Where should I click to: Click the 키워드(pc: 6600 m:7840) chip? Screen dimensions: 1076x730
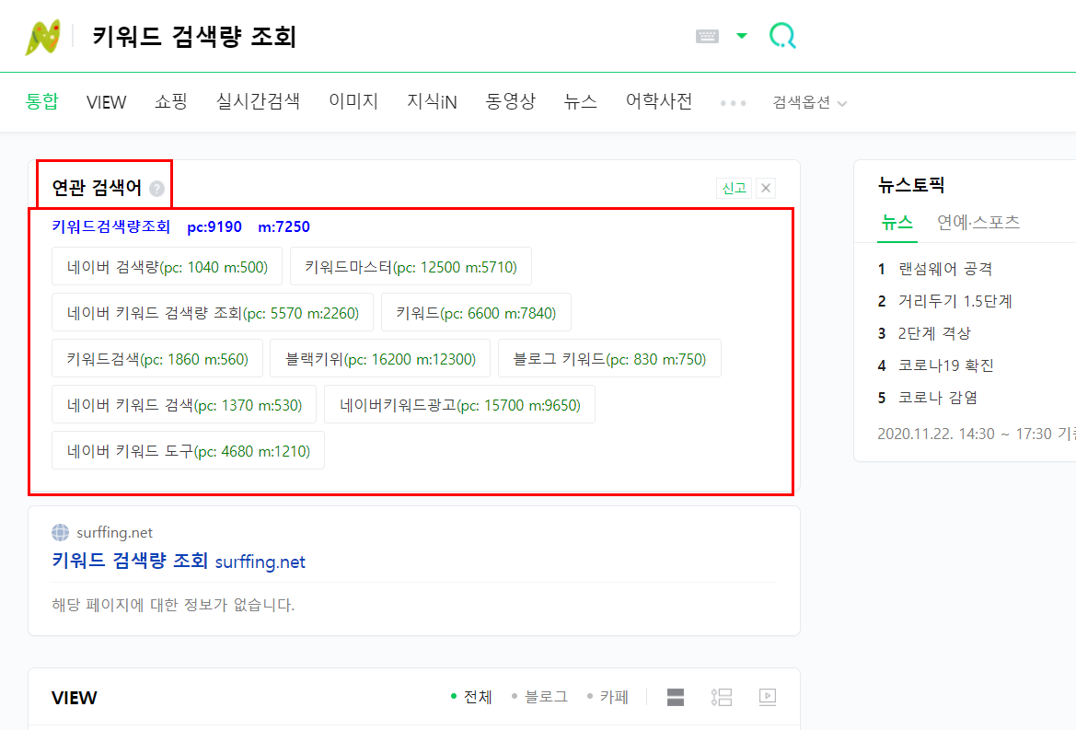[476, 313]
